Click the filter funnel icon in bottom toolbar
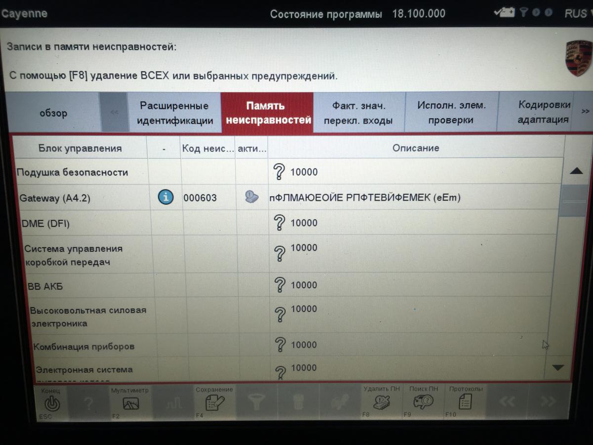 pos(256,403)
